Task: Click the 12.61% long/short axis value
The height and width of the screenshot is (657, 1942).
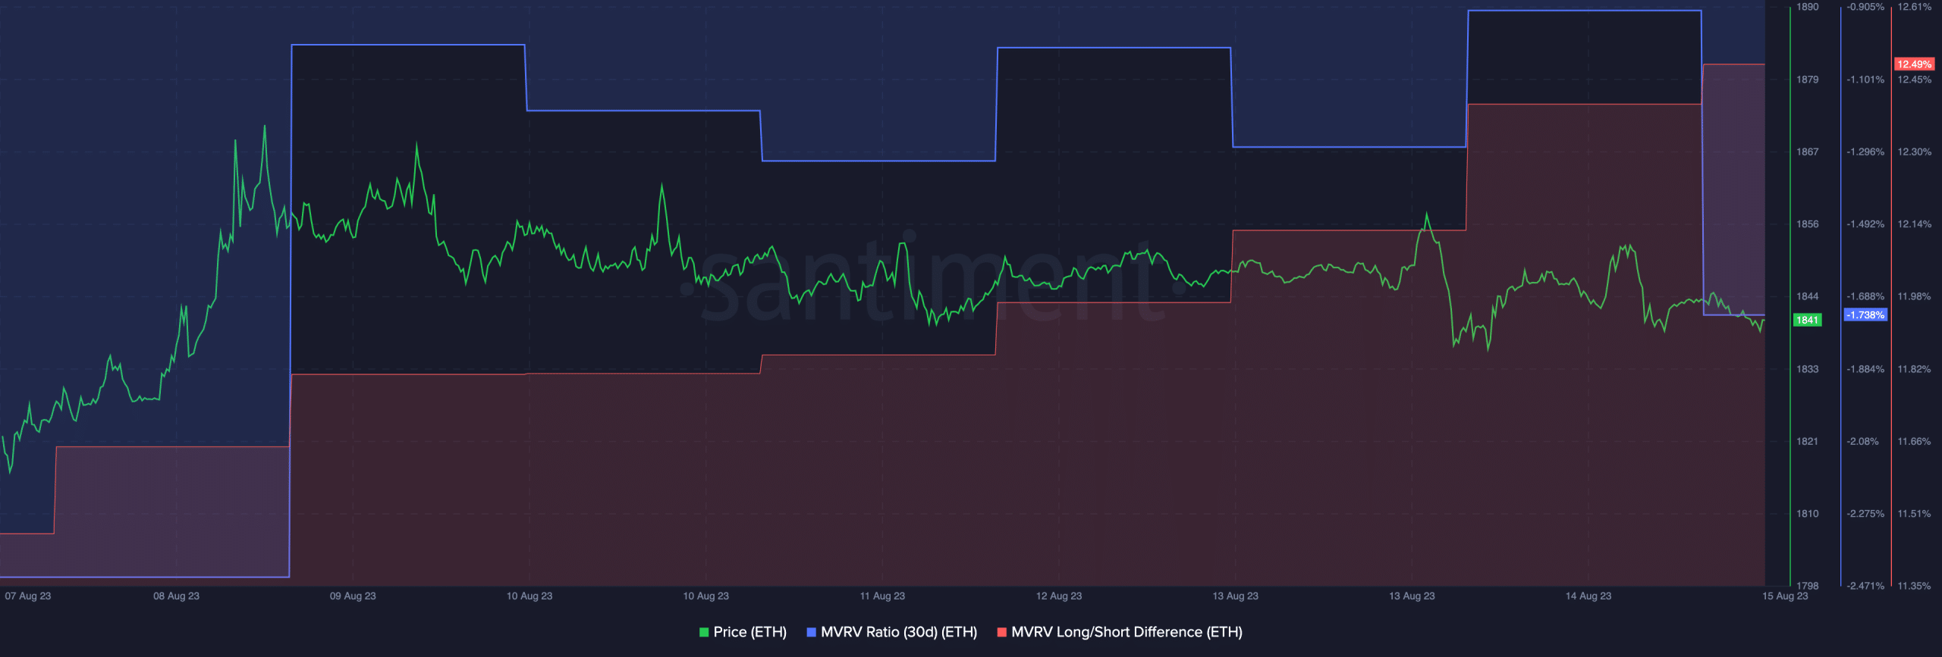Action: click(x=1914, y=7)
